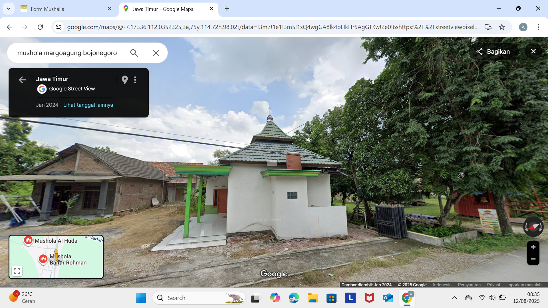Screen dimensions: 548x308
Task: Open the three-dot menu in Street View panel
Action: click(135, 80)
